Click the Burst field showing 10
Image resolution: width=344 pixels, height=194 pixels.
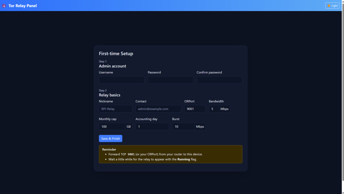point(183,126)
